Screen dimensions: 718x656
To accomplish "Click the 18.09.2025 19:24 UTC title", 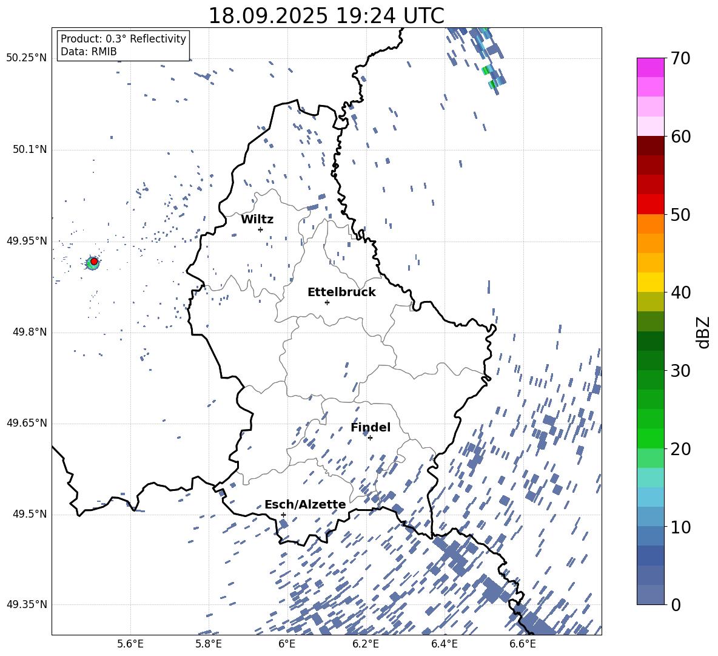I will (x=326, y=16).
